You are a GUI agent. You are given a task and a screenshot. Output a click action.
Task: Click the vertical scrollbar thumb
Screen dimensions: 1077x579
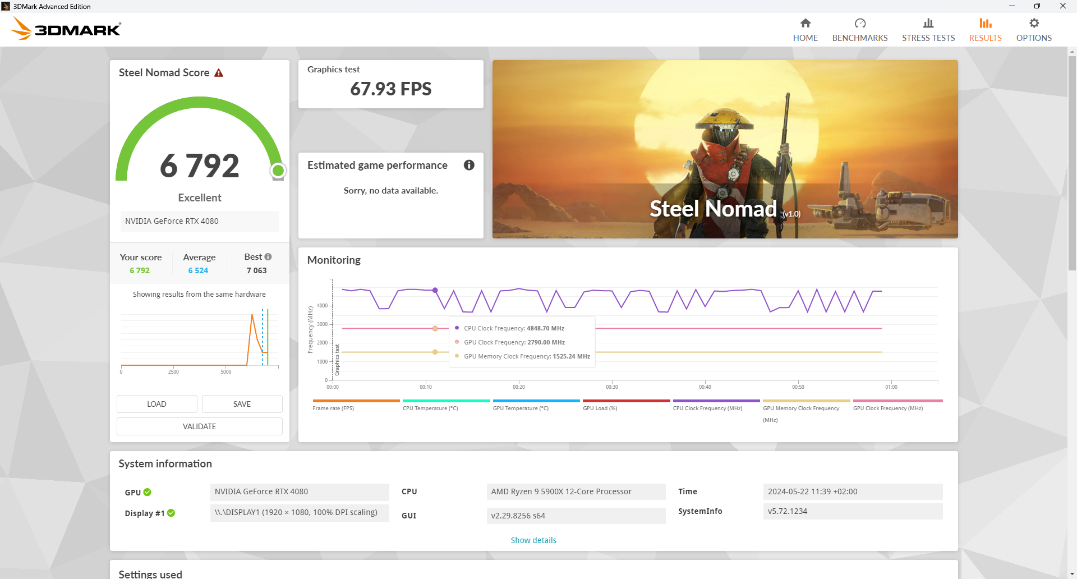click(1072, 163)
